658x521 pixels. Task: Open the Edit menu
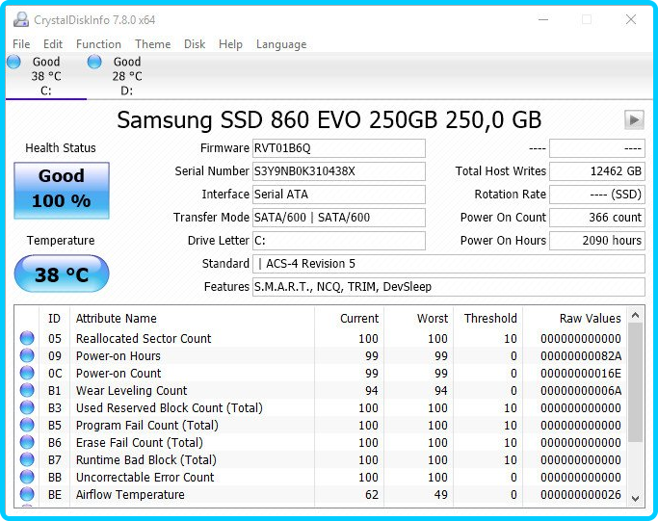(x=53, y=44)
